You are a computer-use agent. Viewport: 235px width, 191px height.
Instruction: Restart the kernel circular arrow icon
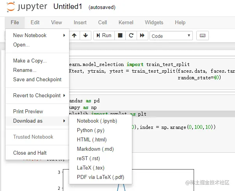point(131,36)
